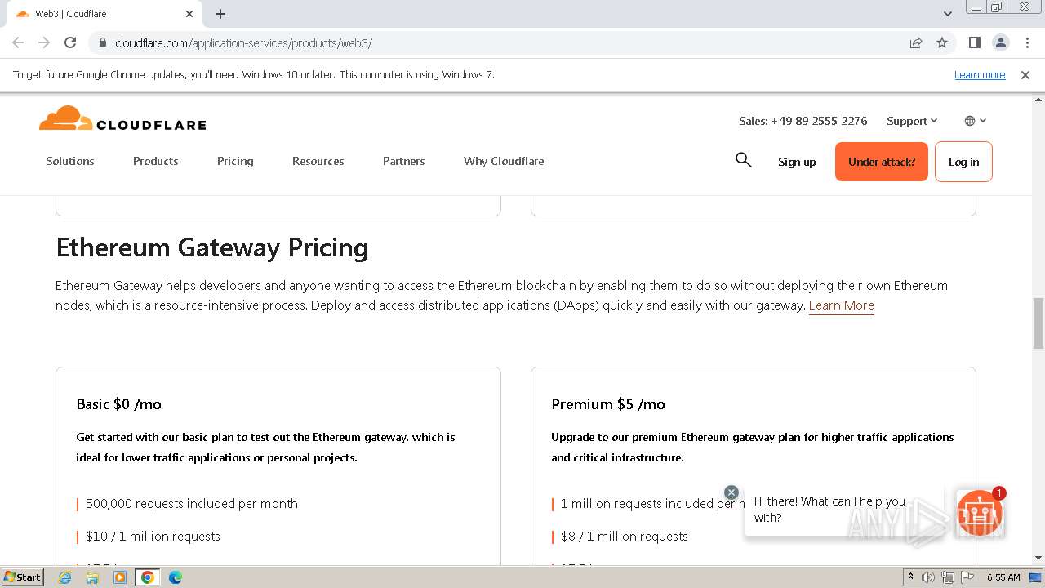Open a new browser tab
Screen dimensions: 1045x588
[x=220, y=14]
